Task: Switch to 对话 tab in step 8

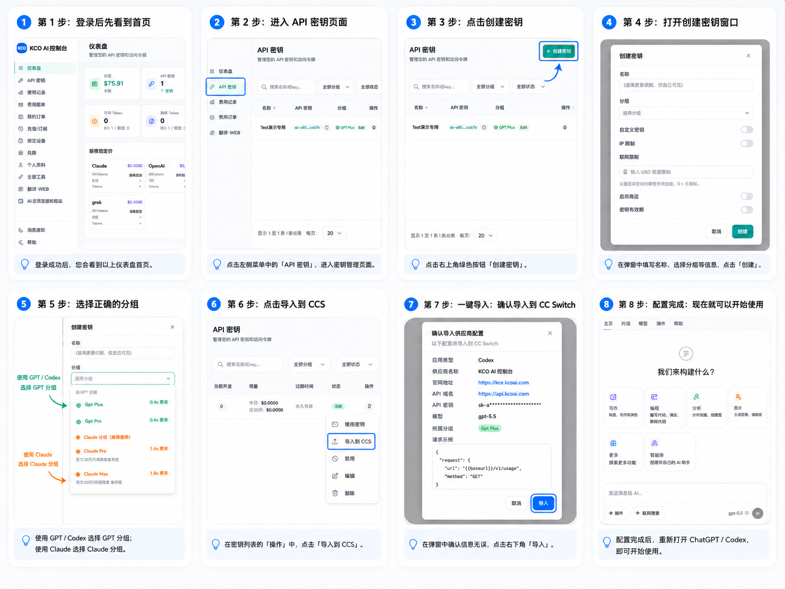Action: click(626, 323)
